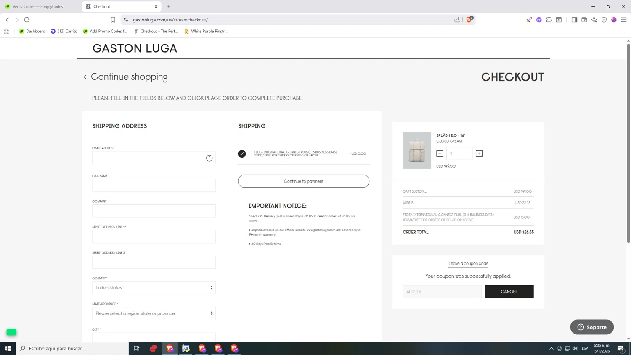Click the CANCEL coupon button

coord(509,291)
